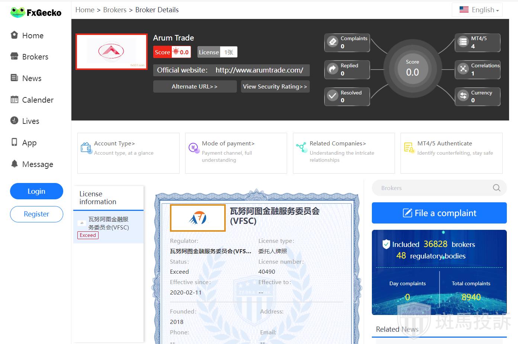Open the arumtrade.com official website link

coord(259,70)
